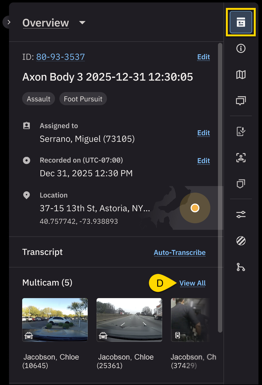Edit the Recorded on date
The height and width of the screenshot is (385, 262).
click(203, 161)
